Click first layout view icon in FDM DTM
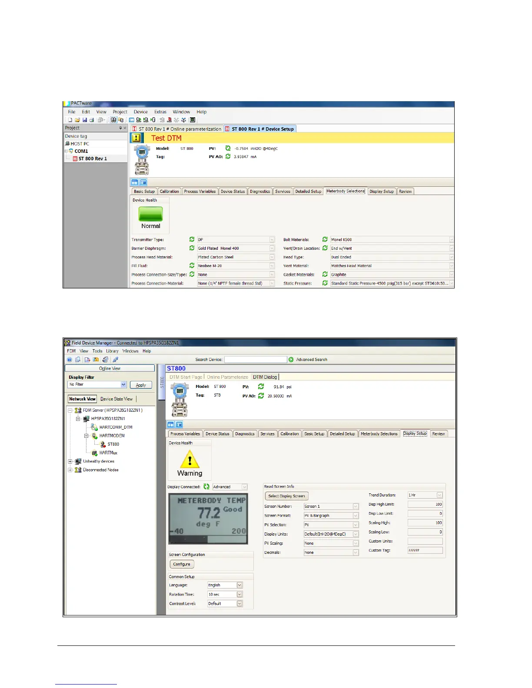This screenshot has height=688, width=532. point(171,424)
